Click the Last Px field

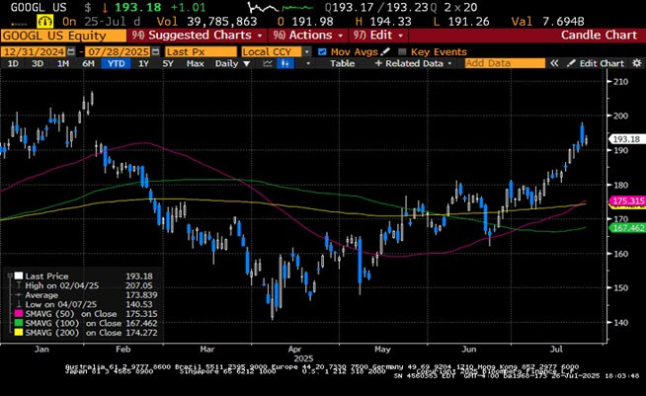click(x=202, y=51)
